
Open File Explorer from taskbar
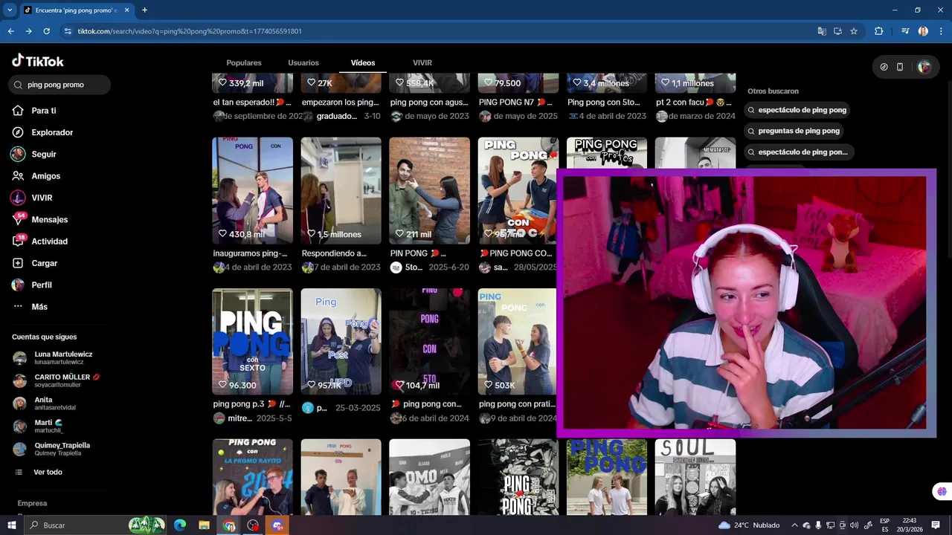pos(204,525)
